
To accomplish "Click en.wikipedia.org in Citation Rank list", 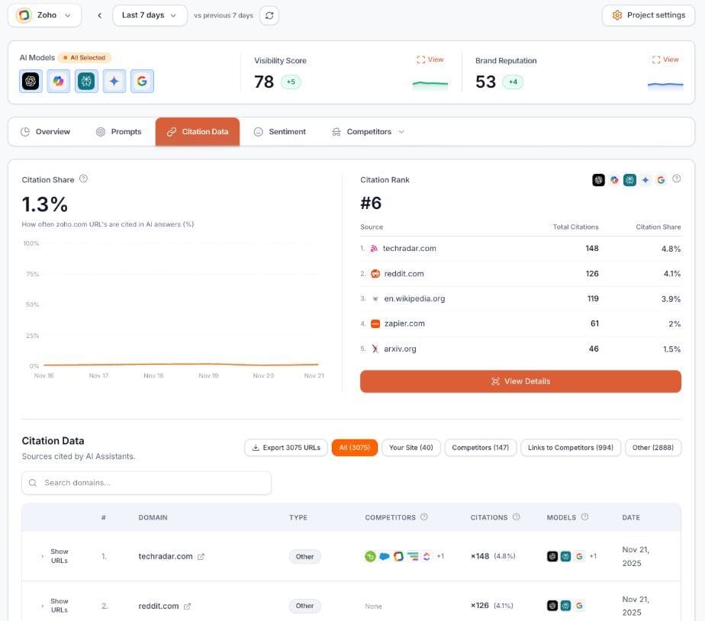I will pos(414,298).
